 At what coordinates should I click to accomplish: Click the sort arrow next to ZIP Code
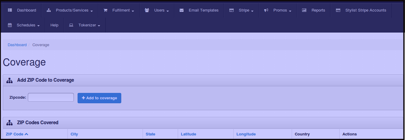26,134
